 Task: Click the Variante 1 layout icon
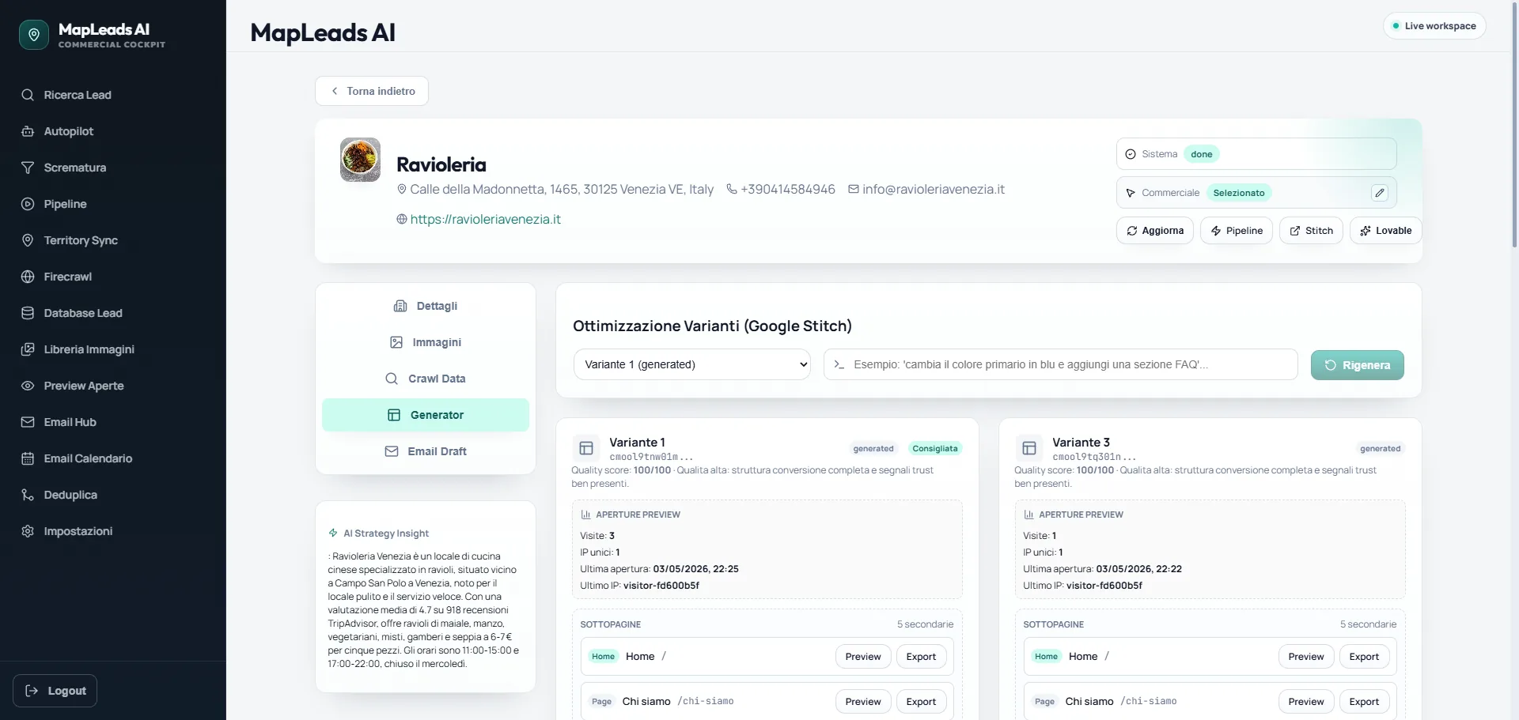click(586, 448)
